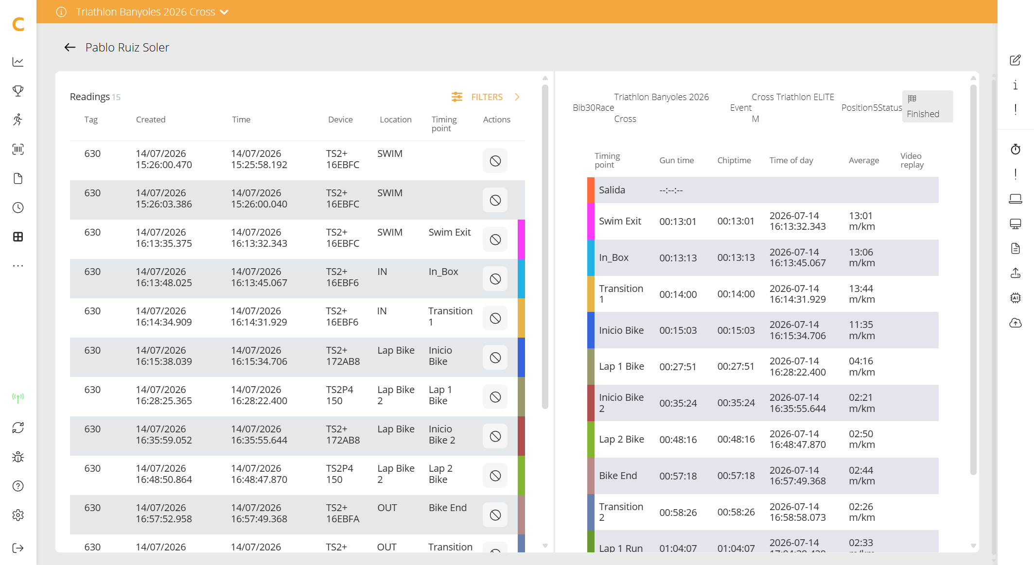Click the readings list vertical scrollbar

pyautogui.click(x=545, y=247)
